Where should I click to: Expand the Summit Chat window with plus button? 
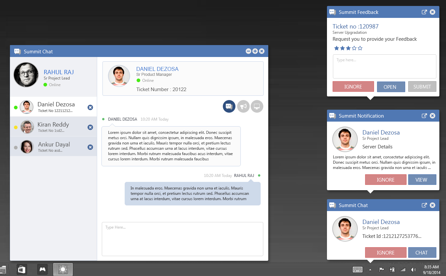tap(255, 51)
